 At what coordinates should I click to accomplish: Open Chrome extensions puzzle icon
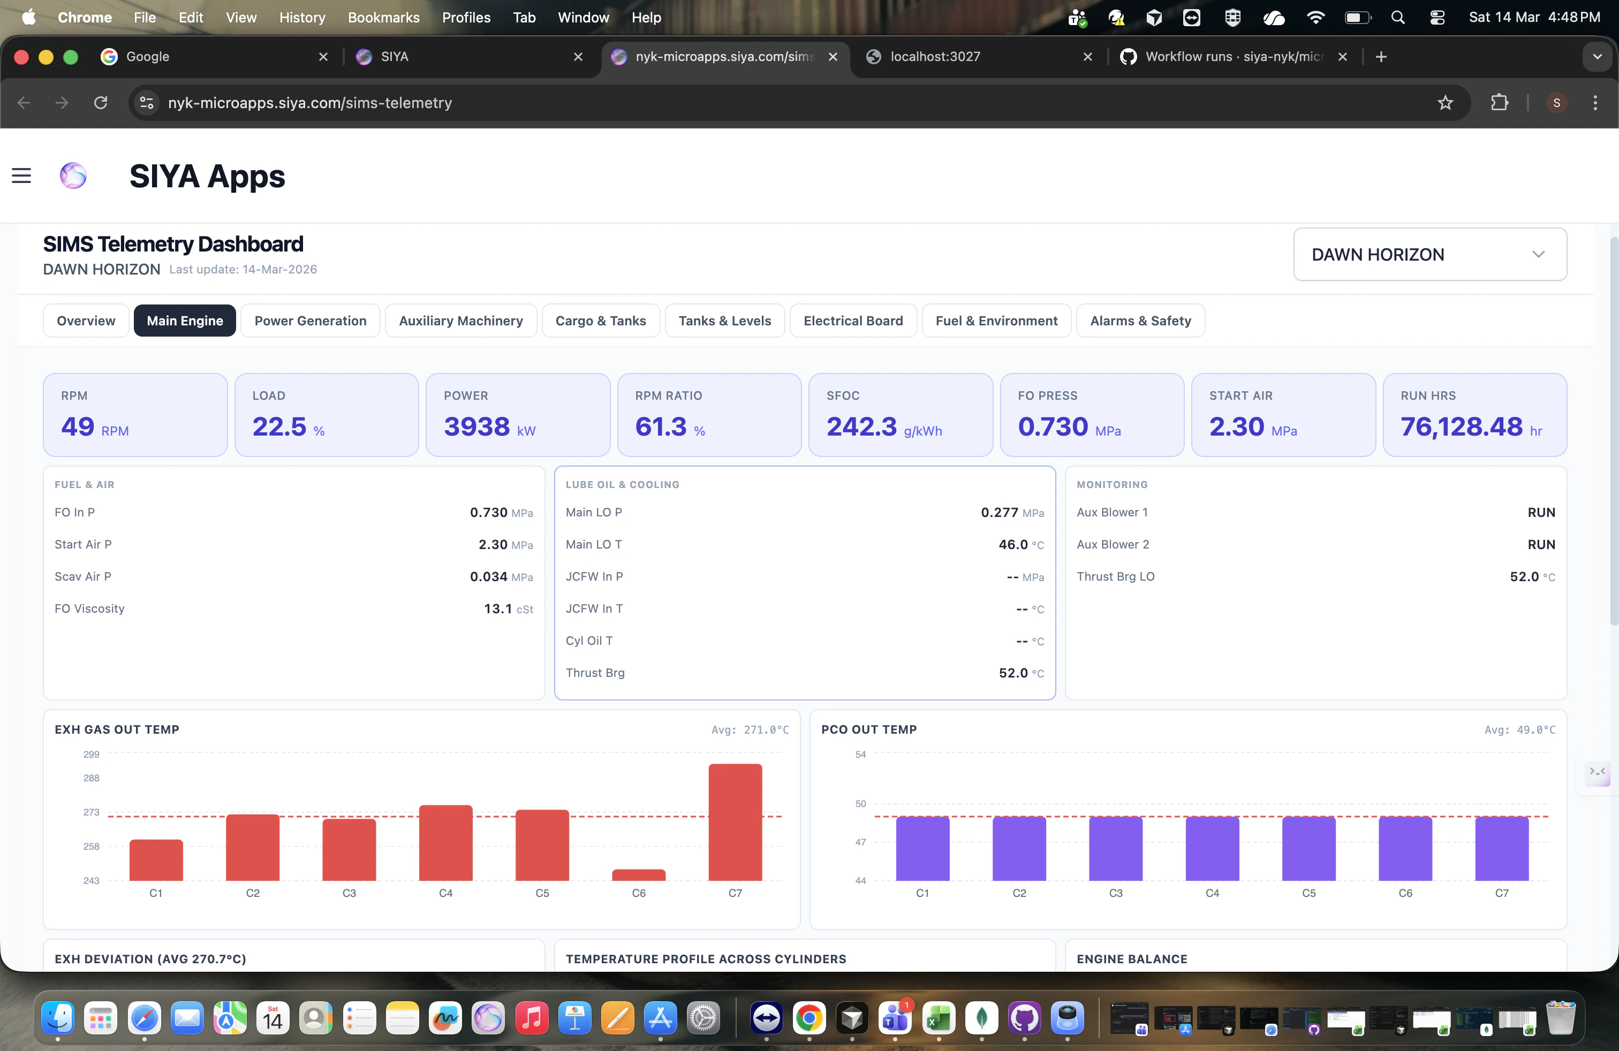tap(1499, 103)
